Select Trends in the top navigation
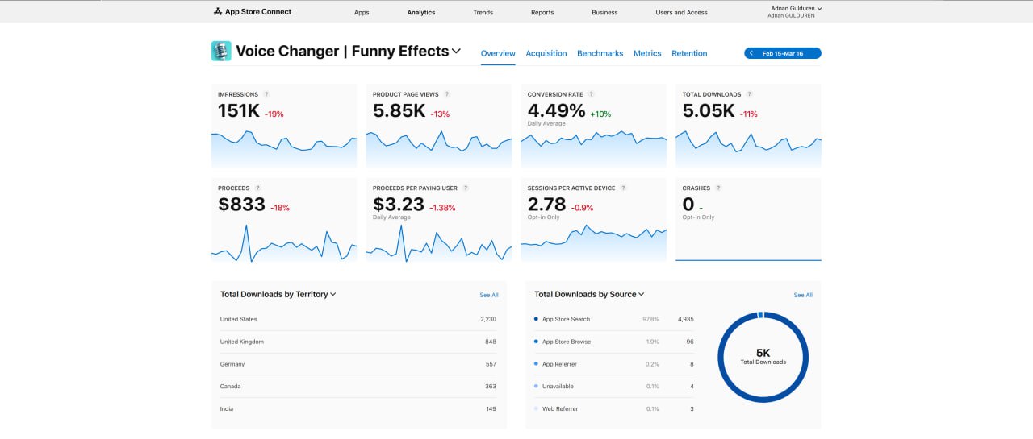 pyautogui.click(x=483, y=13)
